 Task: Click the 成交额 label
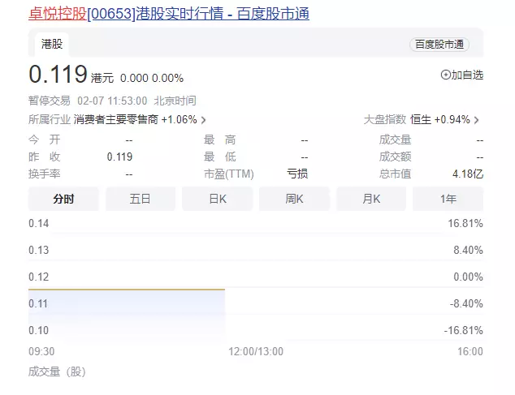point(395,157)
